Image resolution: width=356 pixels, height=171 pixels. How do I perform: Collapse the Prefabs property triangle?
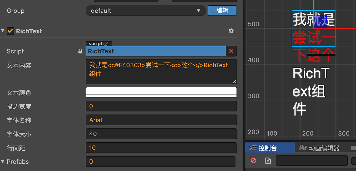click(3, 161)
